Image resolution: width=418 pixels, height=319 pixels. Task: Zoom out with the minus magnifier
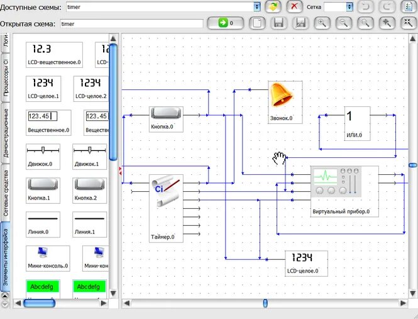pos(344,23)
